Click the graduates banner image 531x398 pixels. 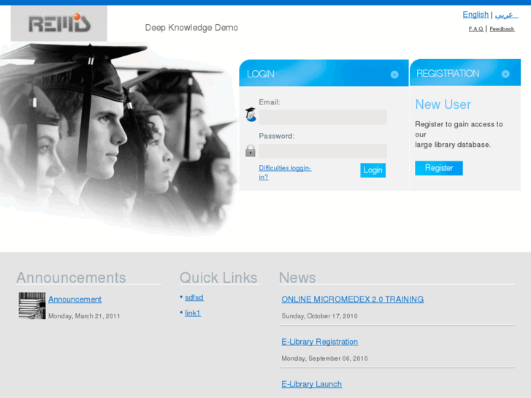[x=118, y=139]
